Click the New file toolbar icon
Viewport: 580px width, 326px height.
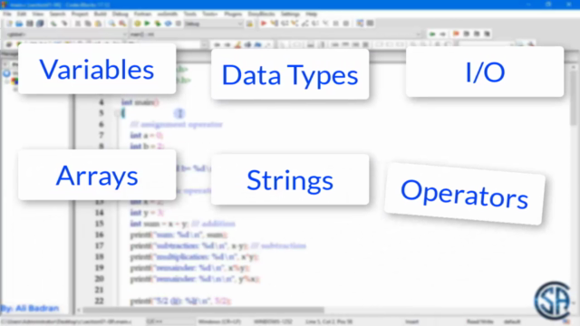[x=9, y=24]
